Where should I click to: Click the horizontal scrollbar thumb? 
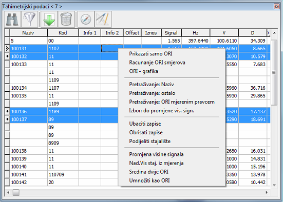[x=16, y=192]
